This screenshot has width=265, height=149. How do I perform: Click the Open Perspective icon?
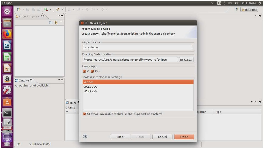tap(237, 9)
